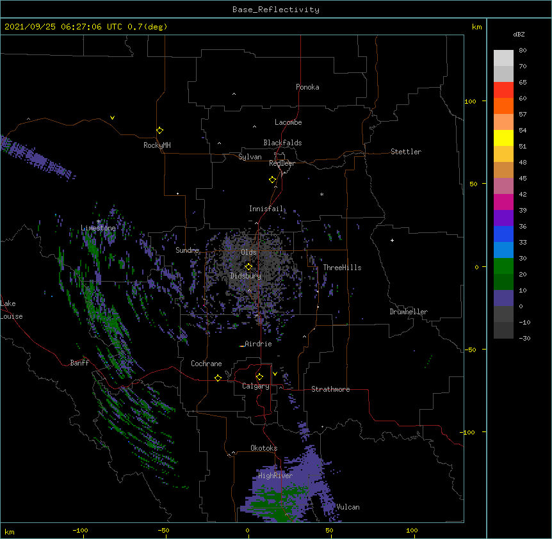Click the Drumheller label

(409, 312)
